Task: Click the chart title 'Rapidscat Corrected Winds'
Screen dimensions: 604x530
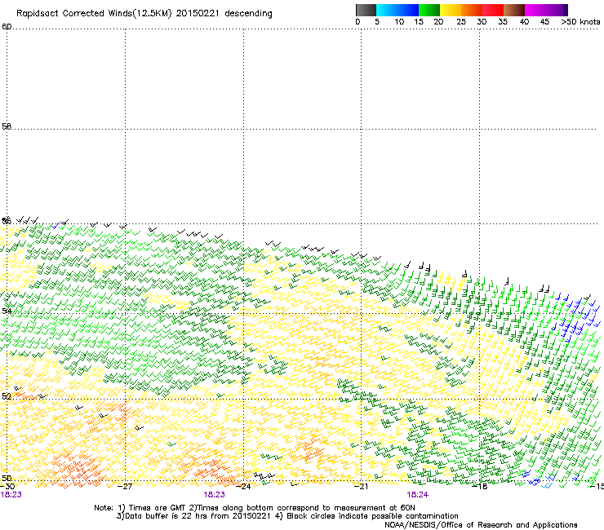Action: click(73, 14)
